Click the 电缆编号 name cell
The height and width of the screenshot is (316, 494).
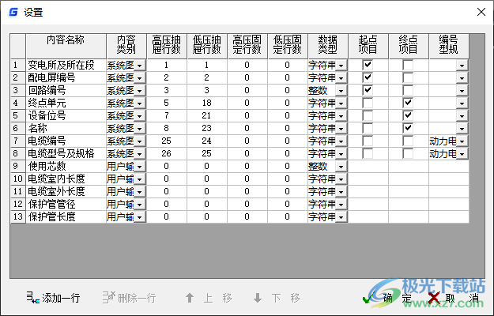coord(66,141)
